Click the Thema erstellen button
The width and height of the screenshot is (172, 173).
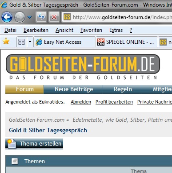point(34,143)
